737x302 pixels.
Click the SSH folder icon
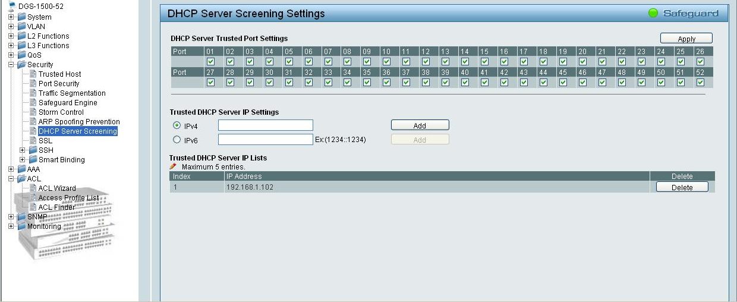pos(33,150)
